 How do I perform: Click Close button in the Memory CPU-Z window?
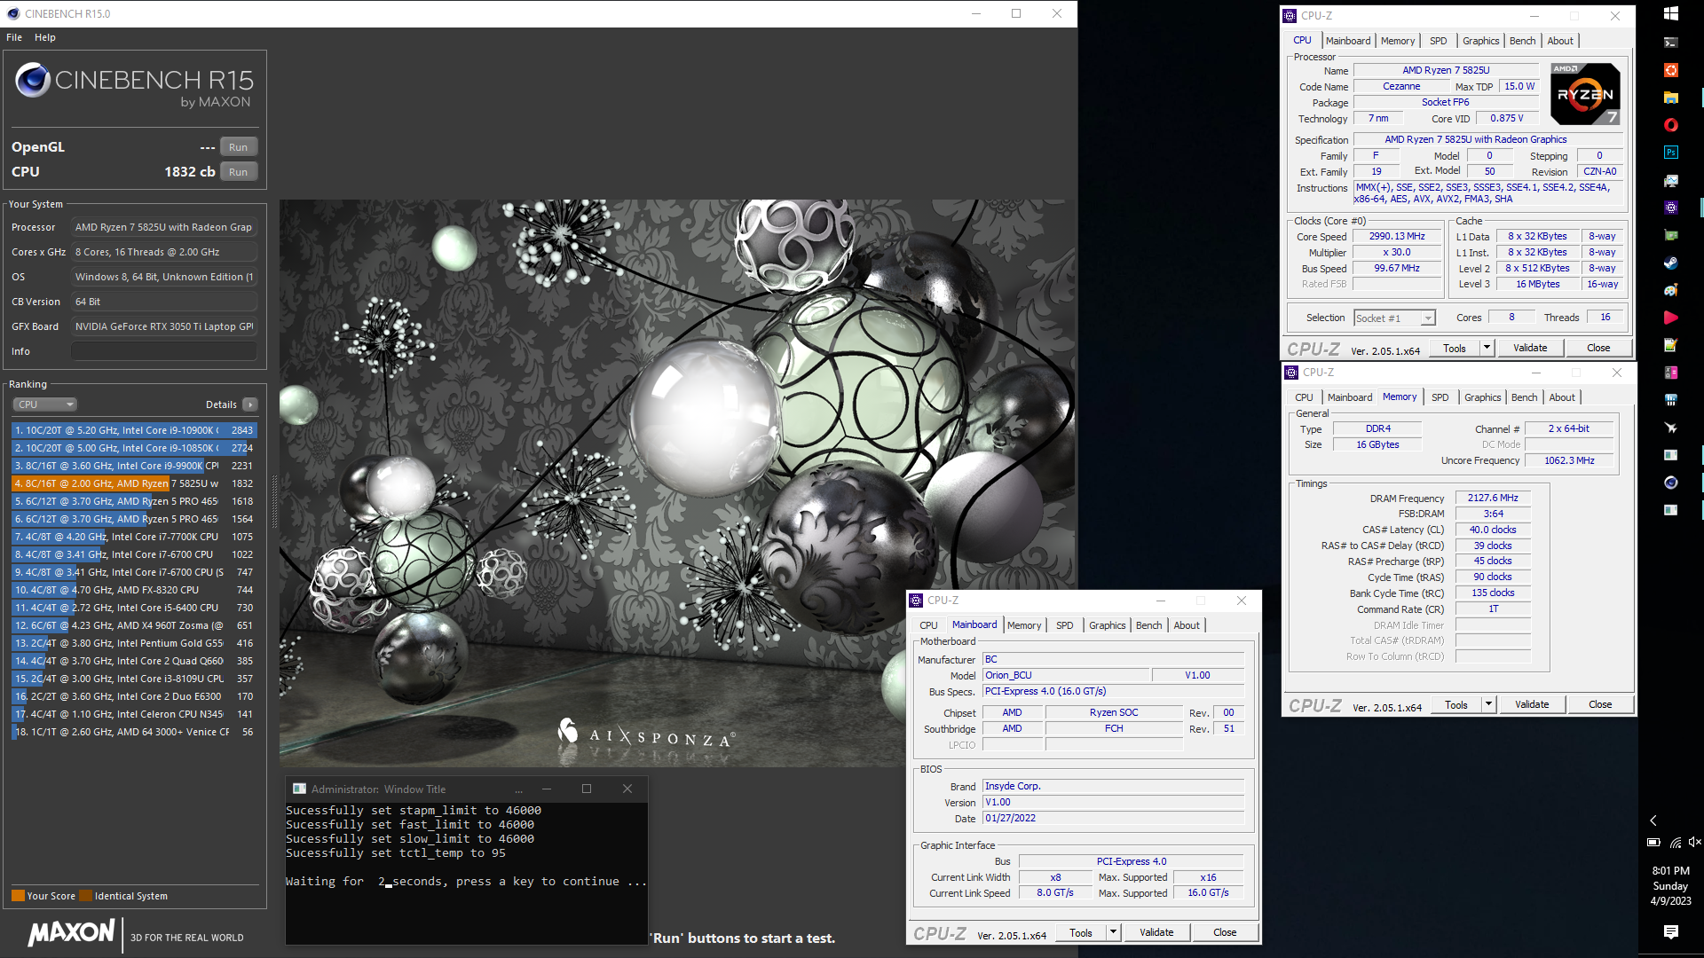click(1599, 704)
